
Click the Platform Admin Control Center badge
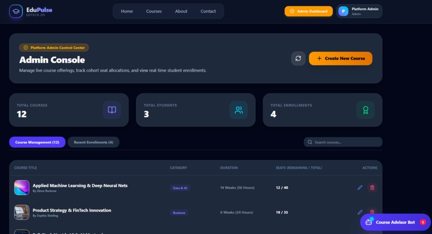pyautogui.click(x=54, y=48)
